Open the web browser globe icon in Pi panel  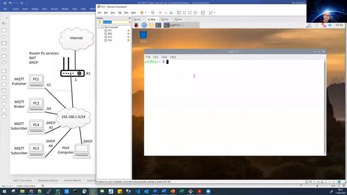144,25
